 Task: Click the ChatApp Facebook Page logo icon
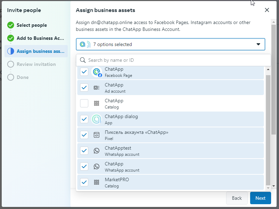[97, 72]
